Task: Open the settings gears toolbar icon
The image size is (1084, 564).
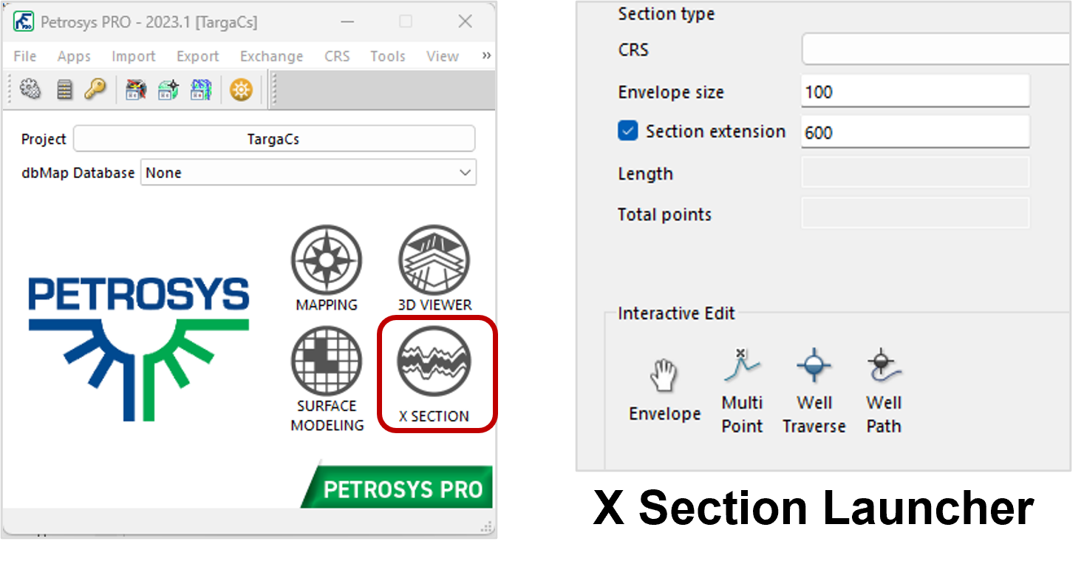Action: (30, 89)
